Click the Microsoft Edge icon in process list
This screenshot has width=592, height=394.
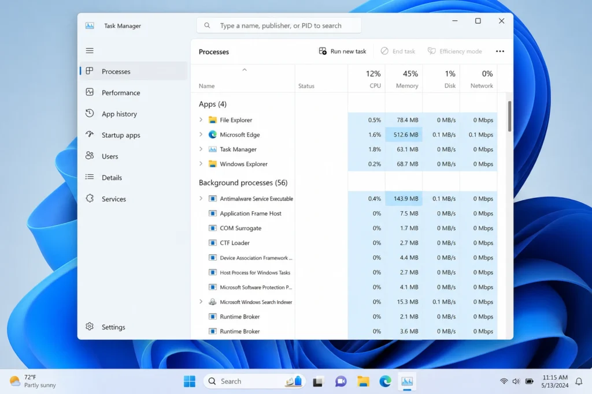pos(213,134)
